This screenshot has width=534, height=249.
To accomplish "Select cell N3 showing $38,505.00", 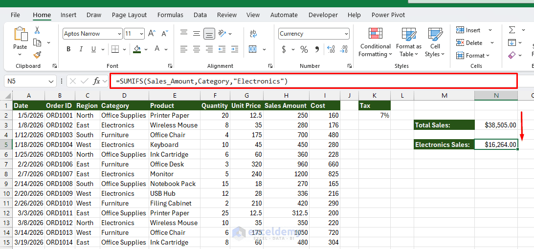I will point(496,125).
